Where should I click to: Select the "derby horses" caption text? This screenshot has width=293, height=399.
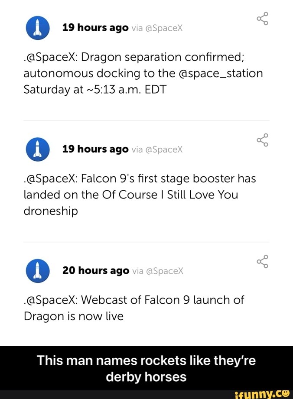[x=146, y=376]
